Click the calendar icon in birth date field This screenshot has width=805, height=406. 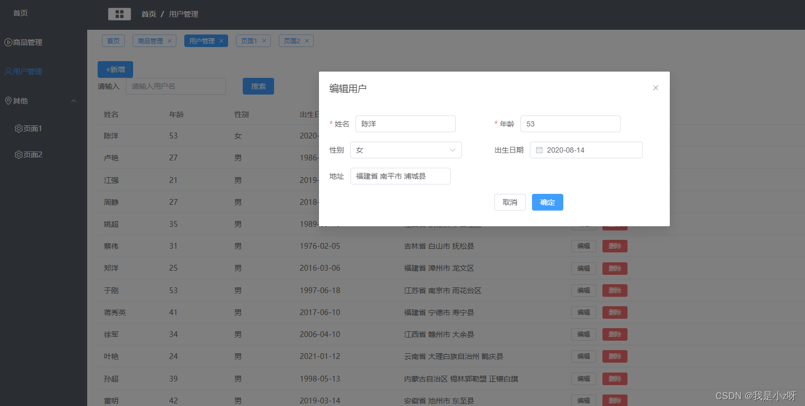coord(539,150)
